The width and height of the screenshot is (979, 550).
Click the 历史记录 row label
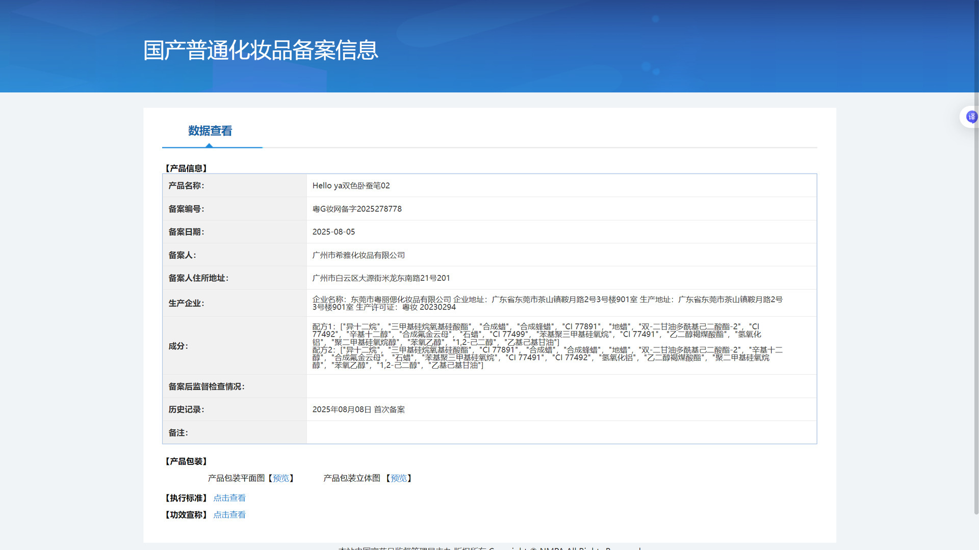[186, 409]
